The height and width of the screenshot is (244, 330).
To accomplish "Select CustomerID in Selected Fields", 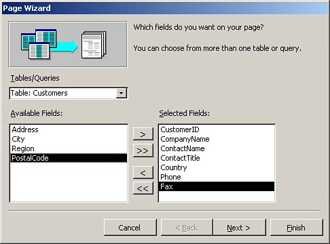I will coord(217,129).
